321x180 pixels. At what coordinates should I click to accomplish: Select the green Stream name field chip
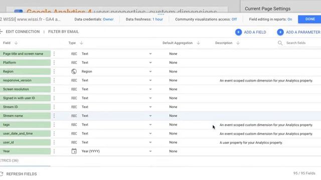(x=25, y=115)
